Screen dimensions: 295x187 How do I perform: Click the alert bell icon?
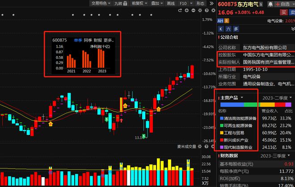tap(270, 4)
